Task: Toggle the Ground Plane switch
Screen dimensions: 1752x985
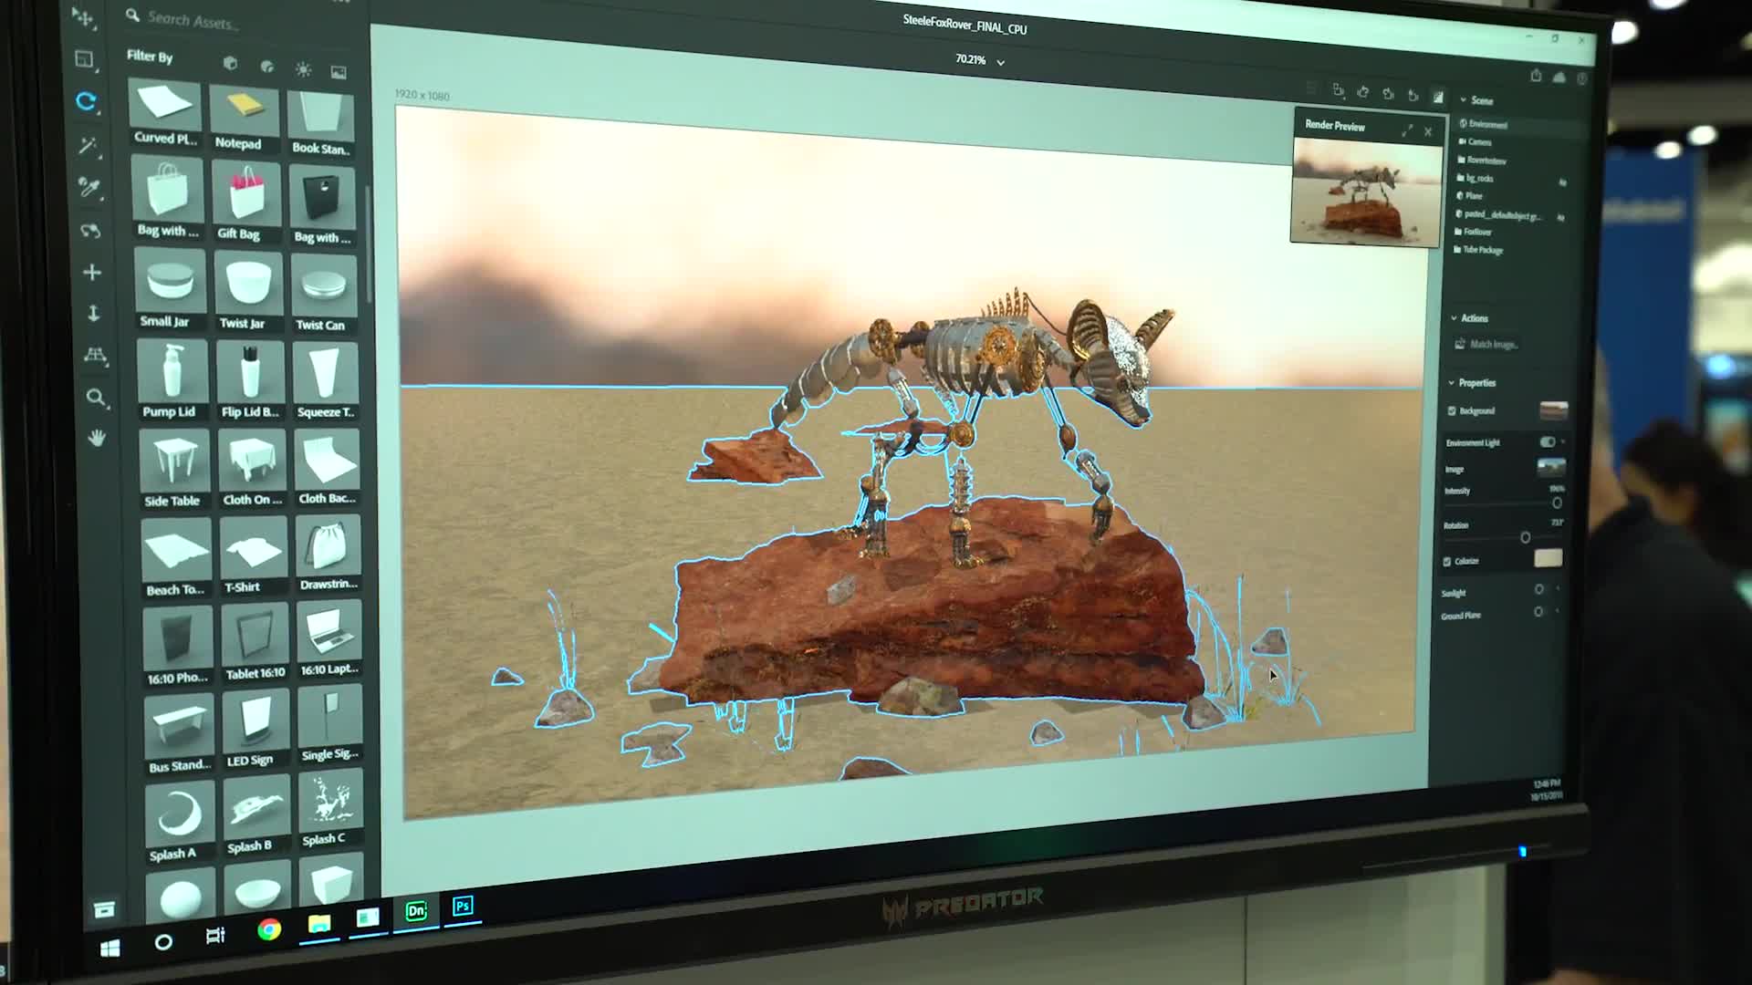Action: coord(1538,611)
